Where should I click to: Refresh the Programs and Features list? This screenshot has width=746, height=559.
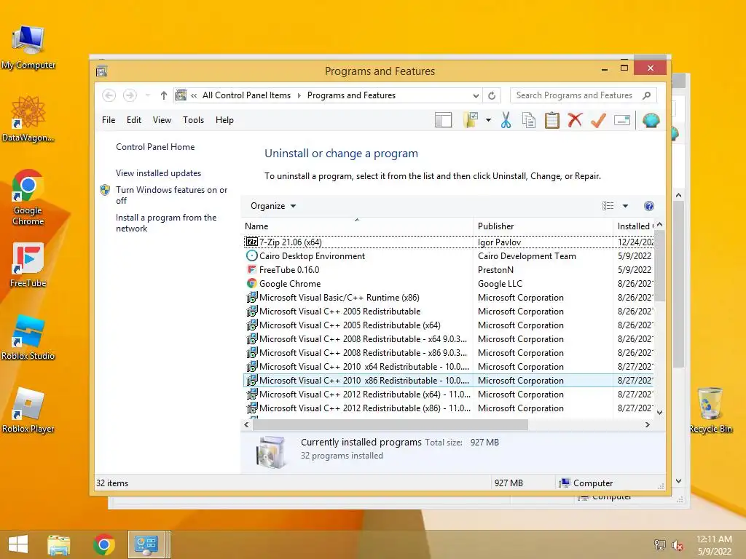point(492,95)
